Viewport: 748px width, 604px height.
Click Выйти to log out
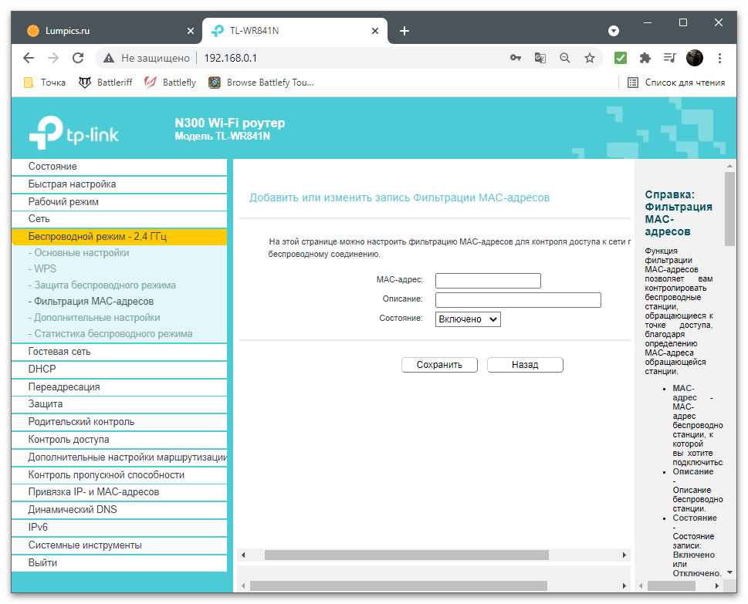[x=119, y=562]
